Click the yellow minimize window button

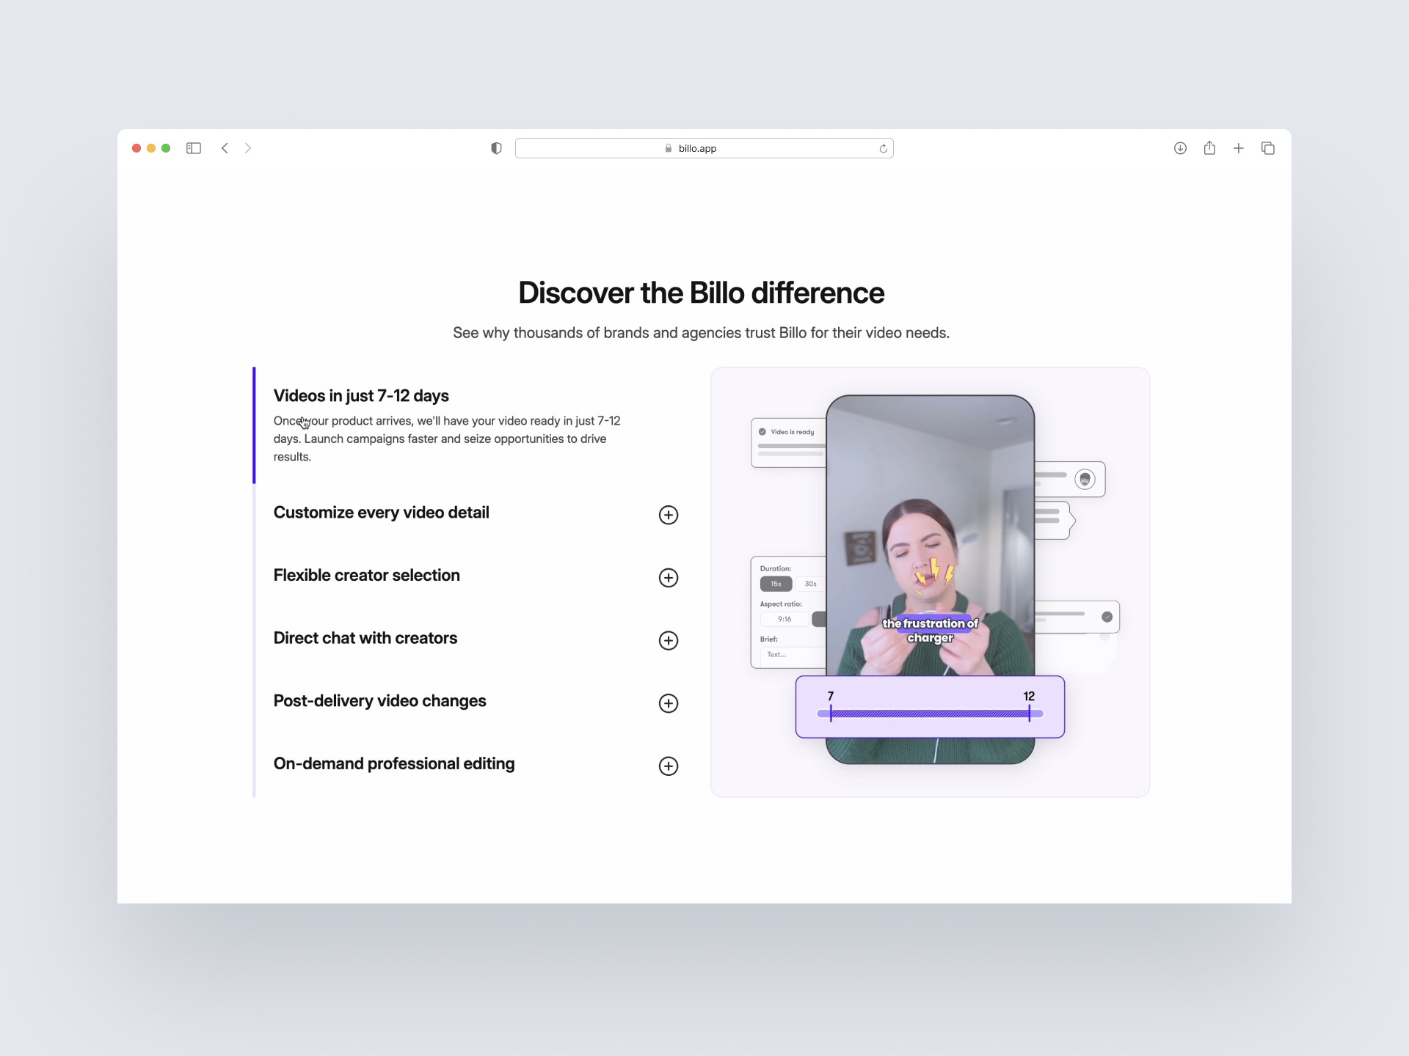(x=151, y=148)
